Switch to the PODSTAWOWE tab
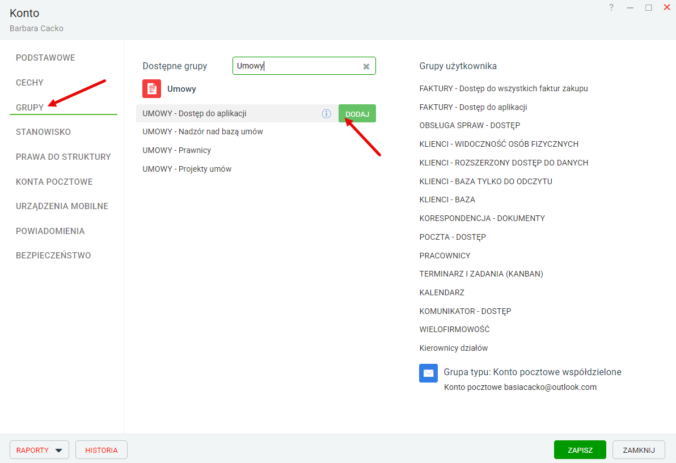This screenshot has height=463, width=676. tap(45, 58)
